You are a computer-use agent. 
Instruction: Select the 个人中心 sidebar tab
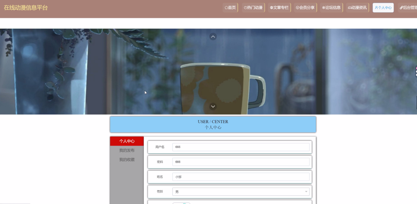point(127,141)
